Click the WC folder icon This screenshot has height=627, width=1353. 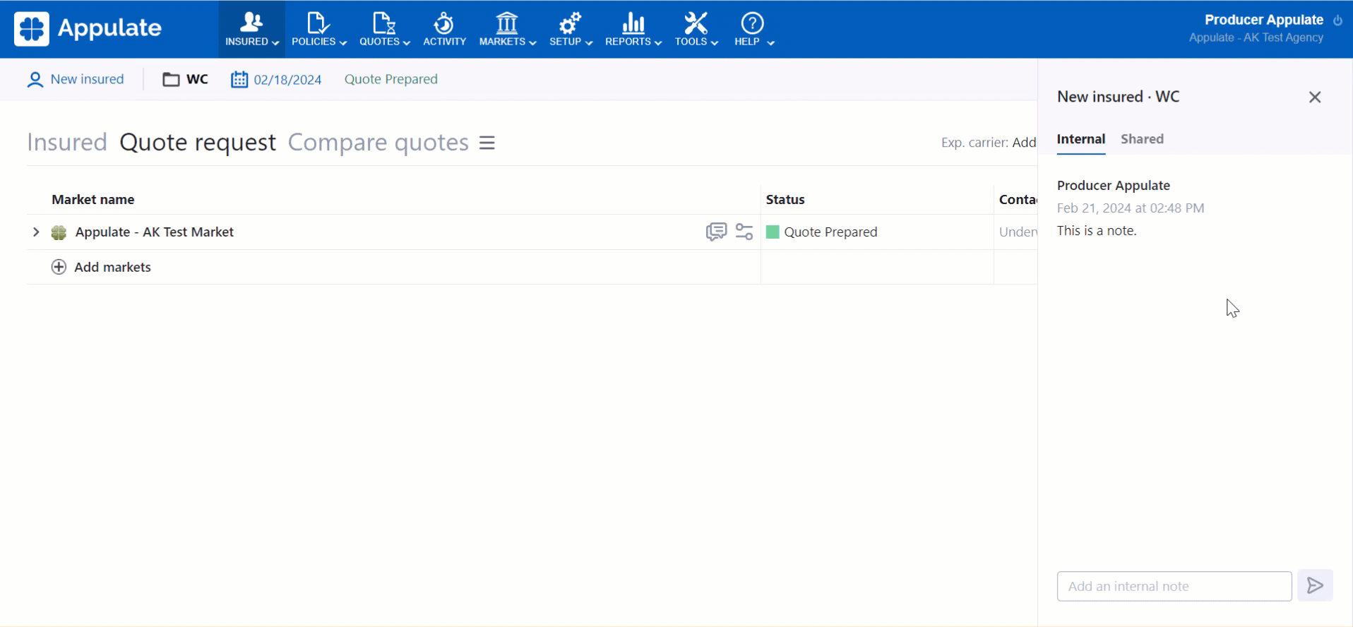171,79
